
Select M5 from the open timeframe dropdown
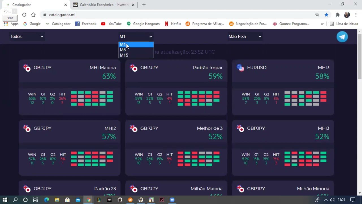[x=123, y=50]
